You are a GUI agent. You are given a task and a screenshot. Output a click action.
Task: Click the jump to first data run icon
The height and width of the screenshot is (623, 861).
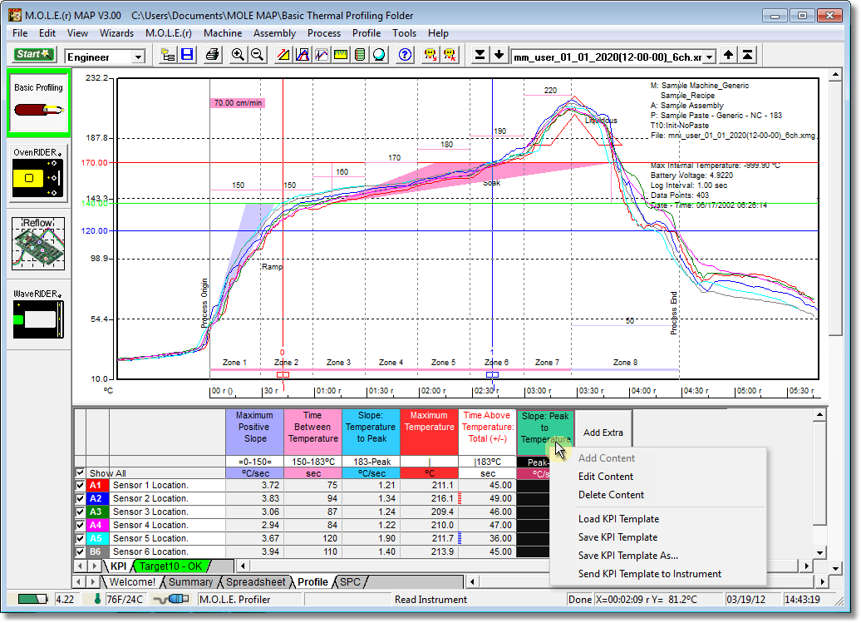747,55
